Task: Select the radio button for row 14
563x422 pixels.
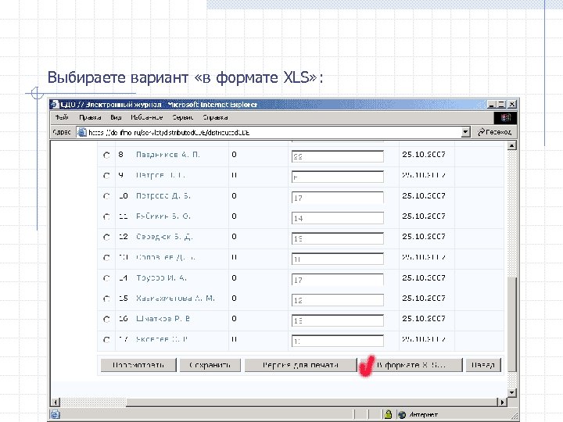Action: 106,278
